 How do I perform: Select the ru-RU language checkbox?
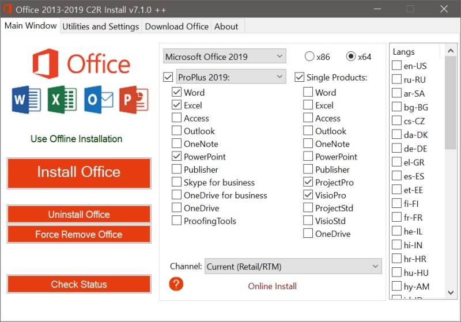point(396,79)
